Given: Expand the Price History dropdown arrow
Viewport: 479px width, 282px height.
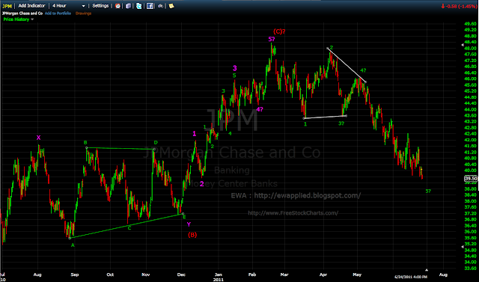Looking at the screenshot, I should pos(32,19).
